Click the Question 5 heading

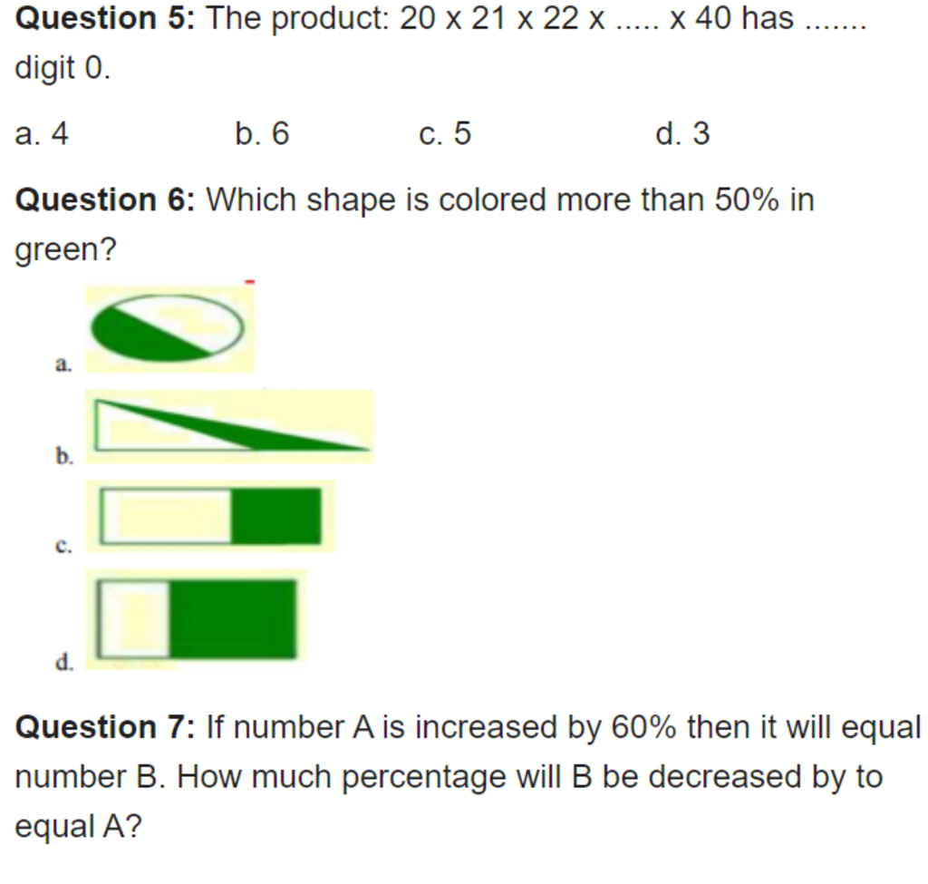coord(105,18)
